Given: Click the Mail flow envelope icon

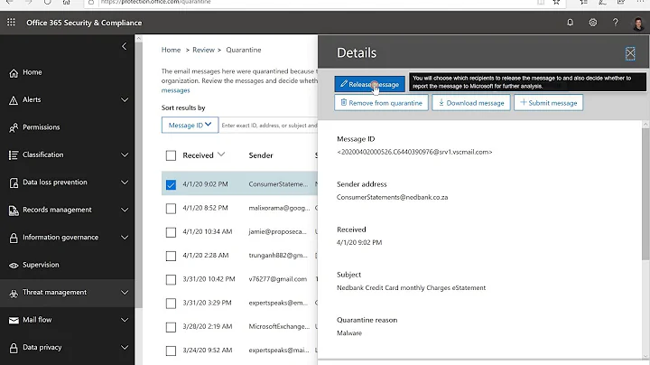Looking at the screenshot, I should tap(14, 320).
